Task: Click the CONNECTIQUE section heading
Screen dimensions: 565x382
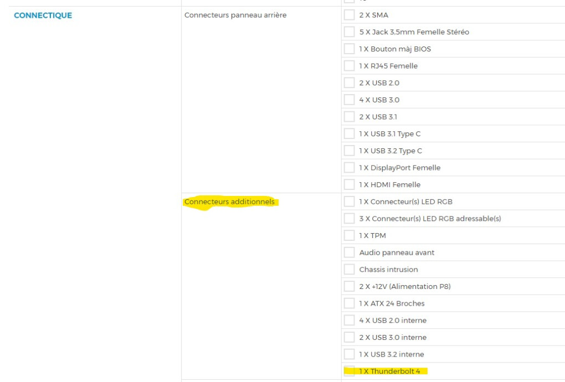Action: (43, 15)
